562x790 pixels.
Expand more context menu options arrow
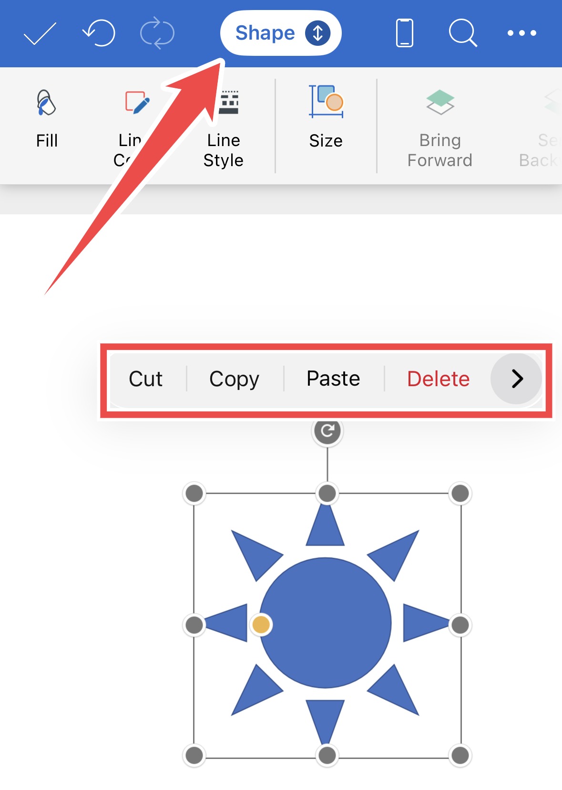516,379
